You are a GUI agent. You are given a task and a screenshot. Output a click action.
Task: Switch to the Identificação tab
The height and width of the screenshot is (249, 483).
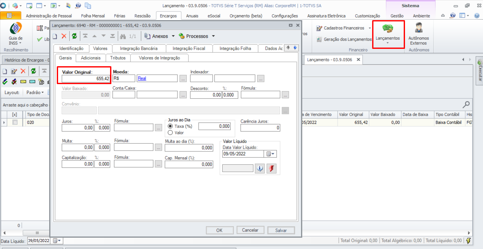click(71, 48)
